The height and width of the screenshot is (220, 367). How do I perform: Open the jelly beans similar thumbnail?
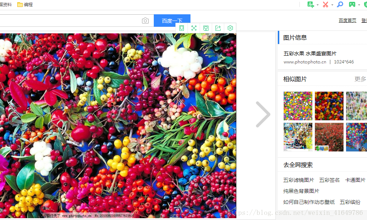329,106
